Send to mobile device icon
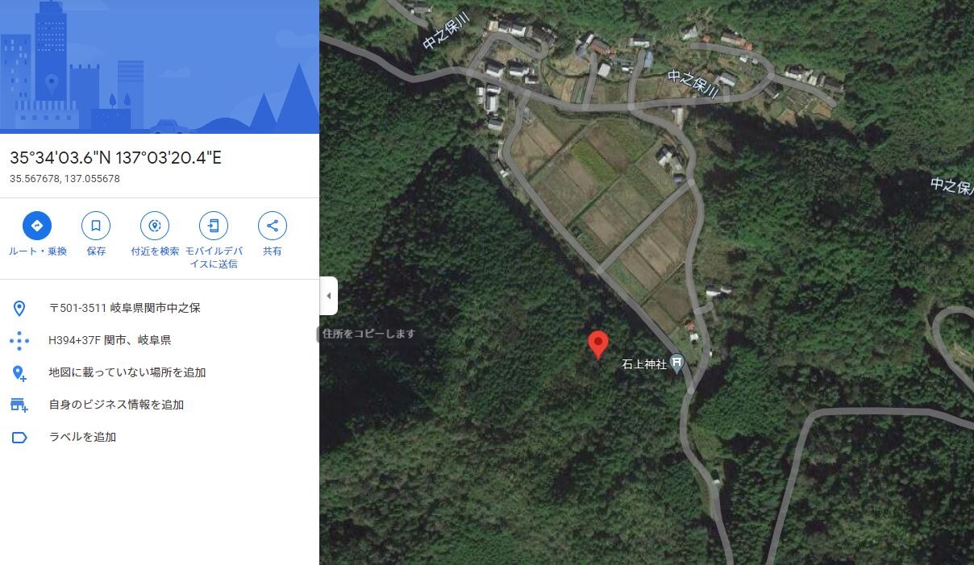Image resolution: width=974 pixels, height=565 pixels. [214, 226]
